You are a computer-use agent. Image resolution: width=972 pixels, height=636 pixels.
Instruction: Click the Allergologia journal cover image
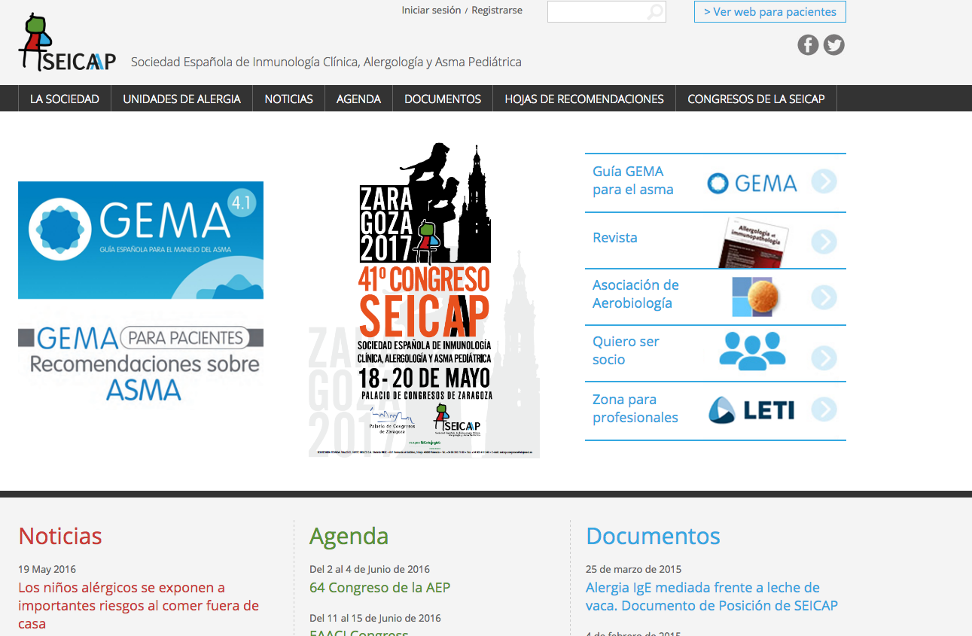tap(753, 242)
